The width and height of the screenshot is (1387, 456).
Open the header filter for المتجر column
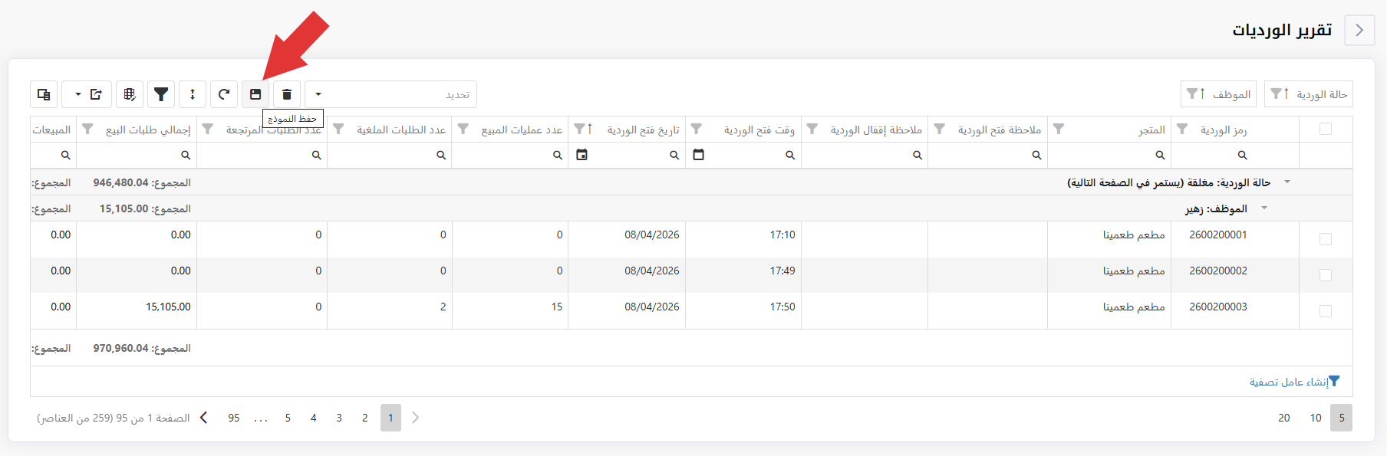tap(1059, 130)
